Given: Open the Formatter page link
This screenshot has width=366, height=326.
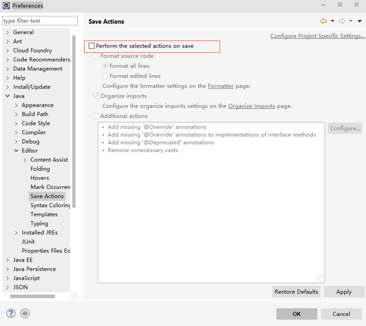Looking at the screenshot, I should (221, 86).
